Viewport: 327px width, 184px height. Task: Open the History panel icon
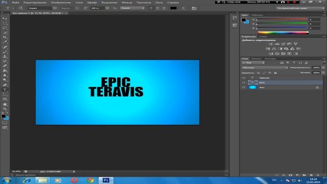click(235, 18)
